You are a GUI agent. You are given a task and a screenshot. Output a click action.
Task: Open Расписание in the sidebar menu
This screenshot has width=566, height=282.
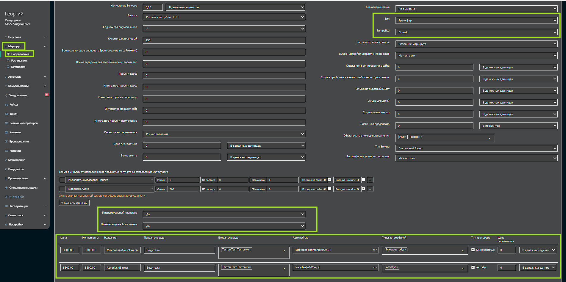(x=19, y=61)
